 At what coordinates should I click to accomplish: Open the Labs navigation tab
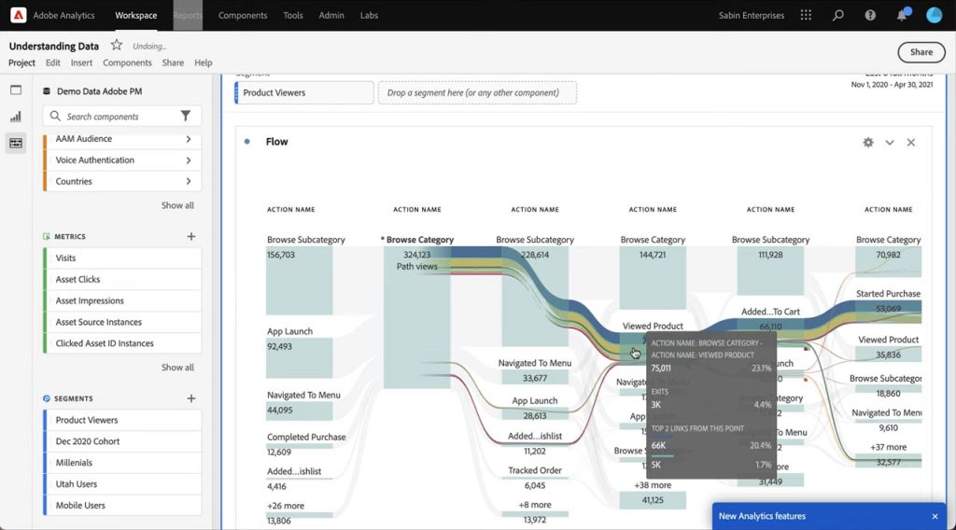pos(369,15)
